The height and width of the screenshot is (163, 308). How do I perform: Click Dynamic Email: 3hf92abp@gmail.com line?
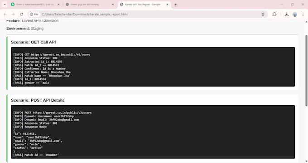click(46, 120)
